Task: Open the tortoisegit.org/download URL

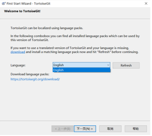Action: (x=35, y=79)
